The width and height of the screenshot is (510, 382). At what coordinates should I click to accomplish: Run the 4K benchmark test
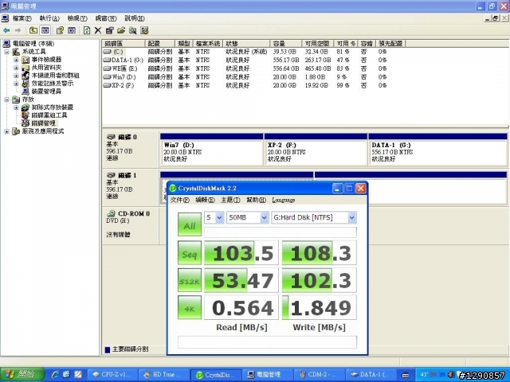(x=190, y=307)
